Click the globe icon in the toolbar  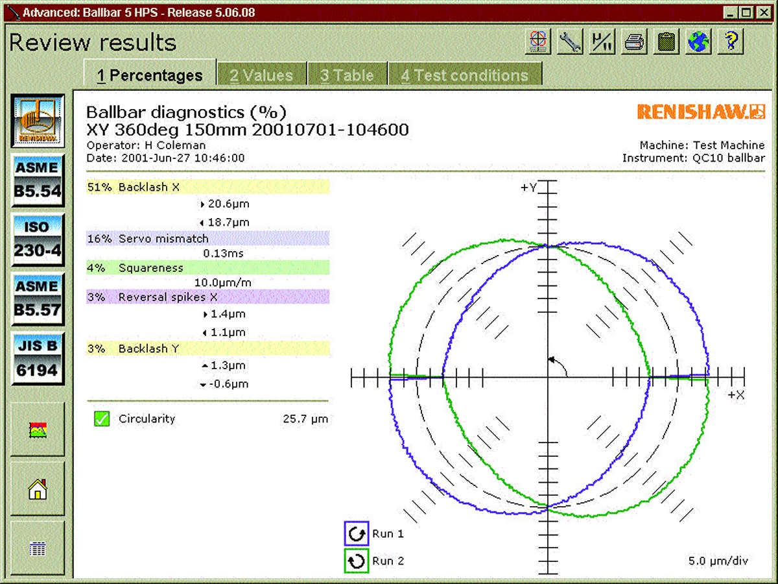[x=699, y=42]
